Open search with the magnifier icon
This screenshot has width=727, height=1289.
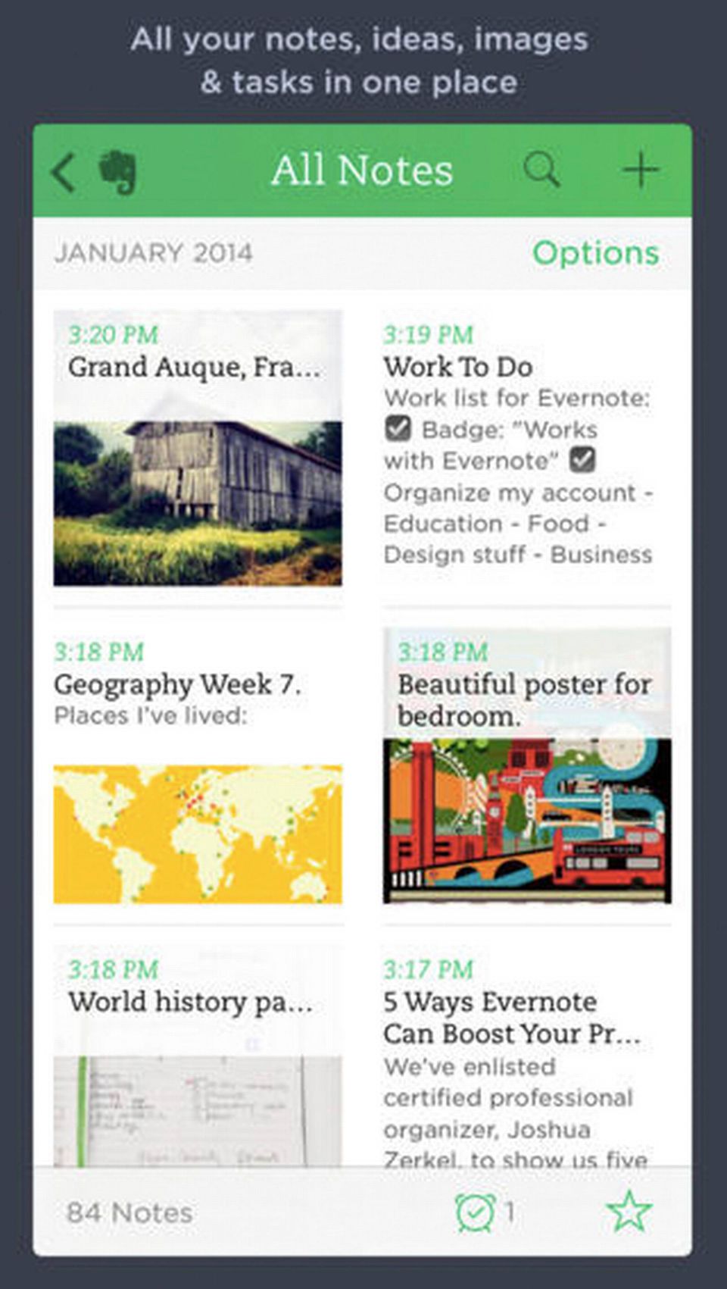point(541,171)
